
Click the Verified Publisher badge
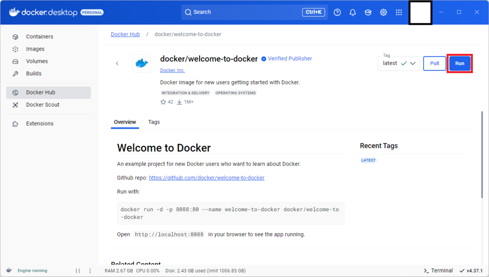click(x=287, y=59)
